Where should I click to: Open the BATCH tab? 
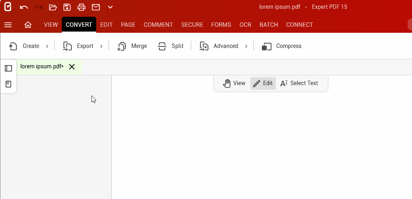point(269,25)
